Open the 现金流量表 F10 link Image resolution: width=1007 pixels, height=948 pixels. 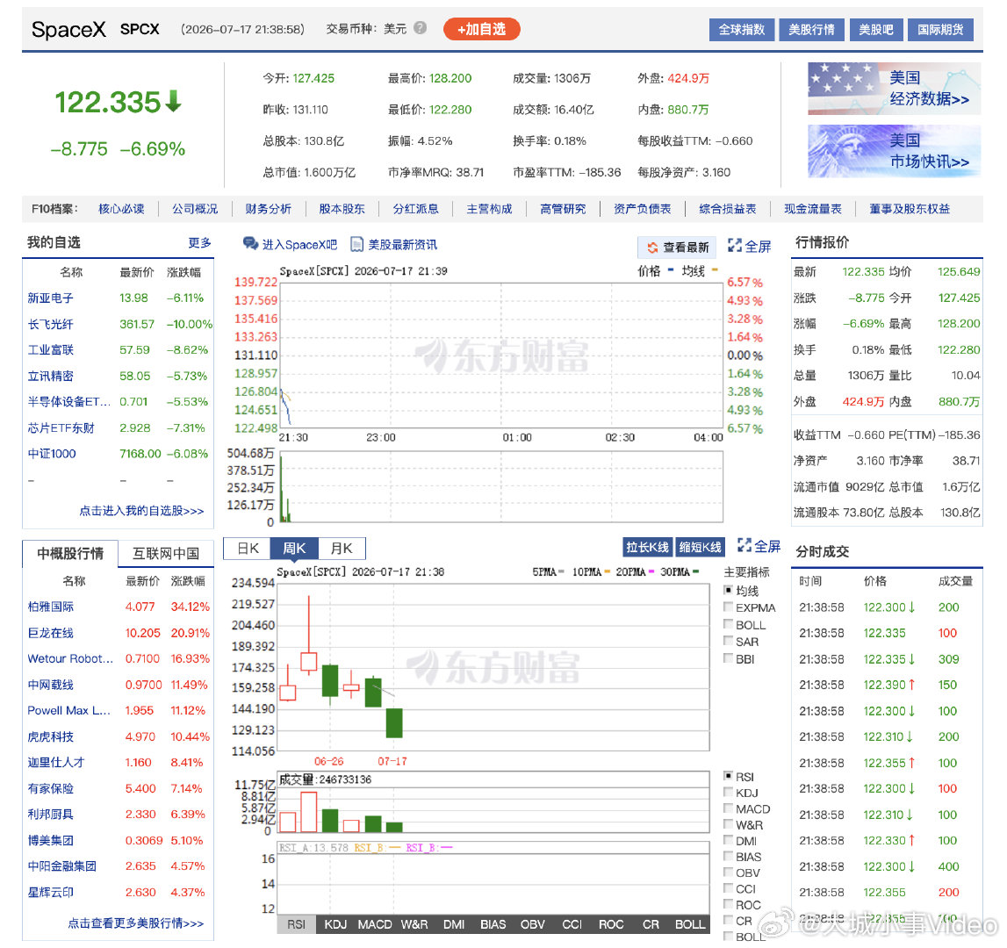pyautogui.click(x=812, y=209)
